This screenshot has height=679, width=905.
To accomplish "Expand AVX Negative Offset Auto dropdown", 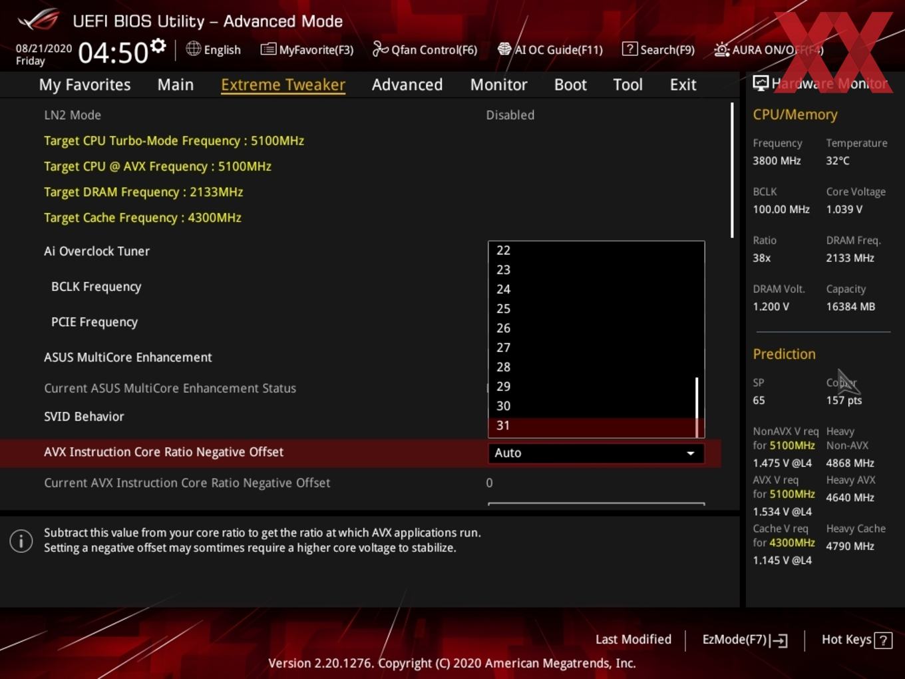I will (596, 453).
